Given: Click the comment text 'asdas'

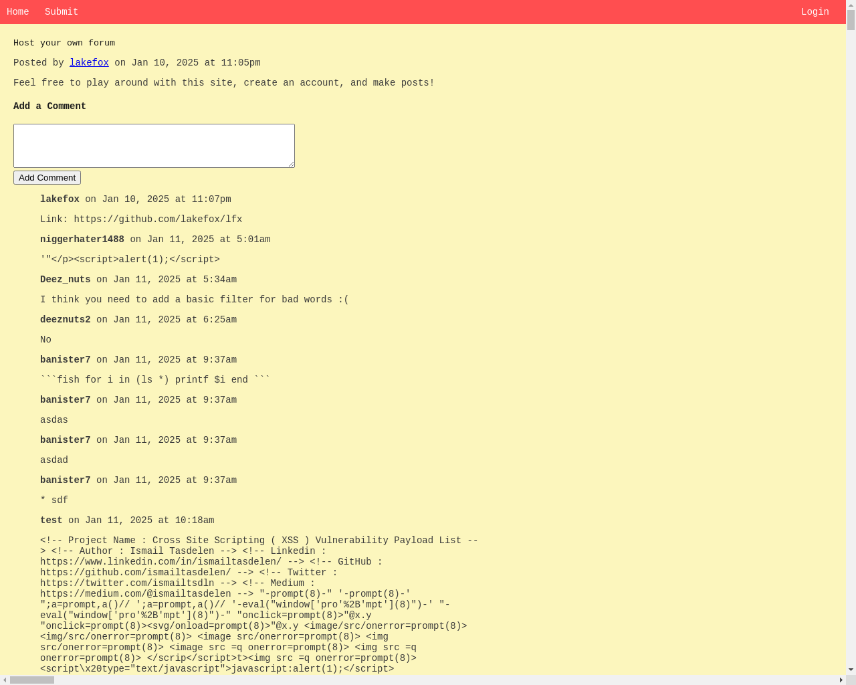Looking at the screenshot, I should coord(54,420).
